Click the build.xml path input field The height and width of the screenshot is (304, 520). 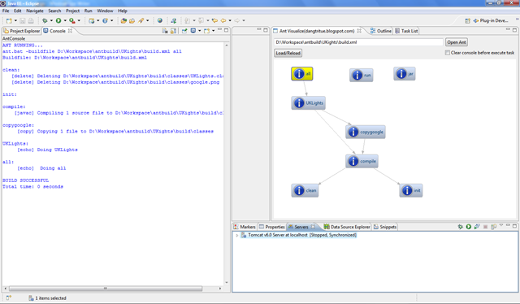359,42
